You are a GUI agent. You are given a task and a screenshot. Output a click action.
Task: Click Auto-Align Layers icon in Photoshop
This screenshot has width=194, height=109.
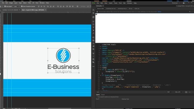pyautogui.click(x=77, y=6)
